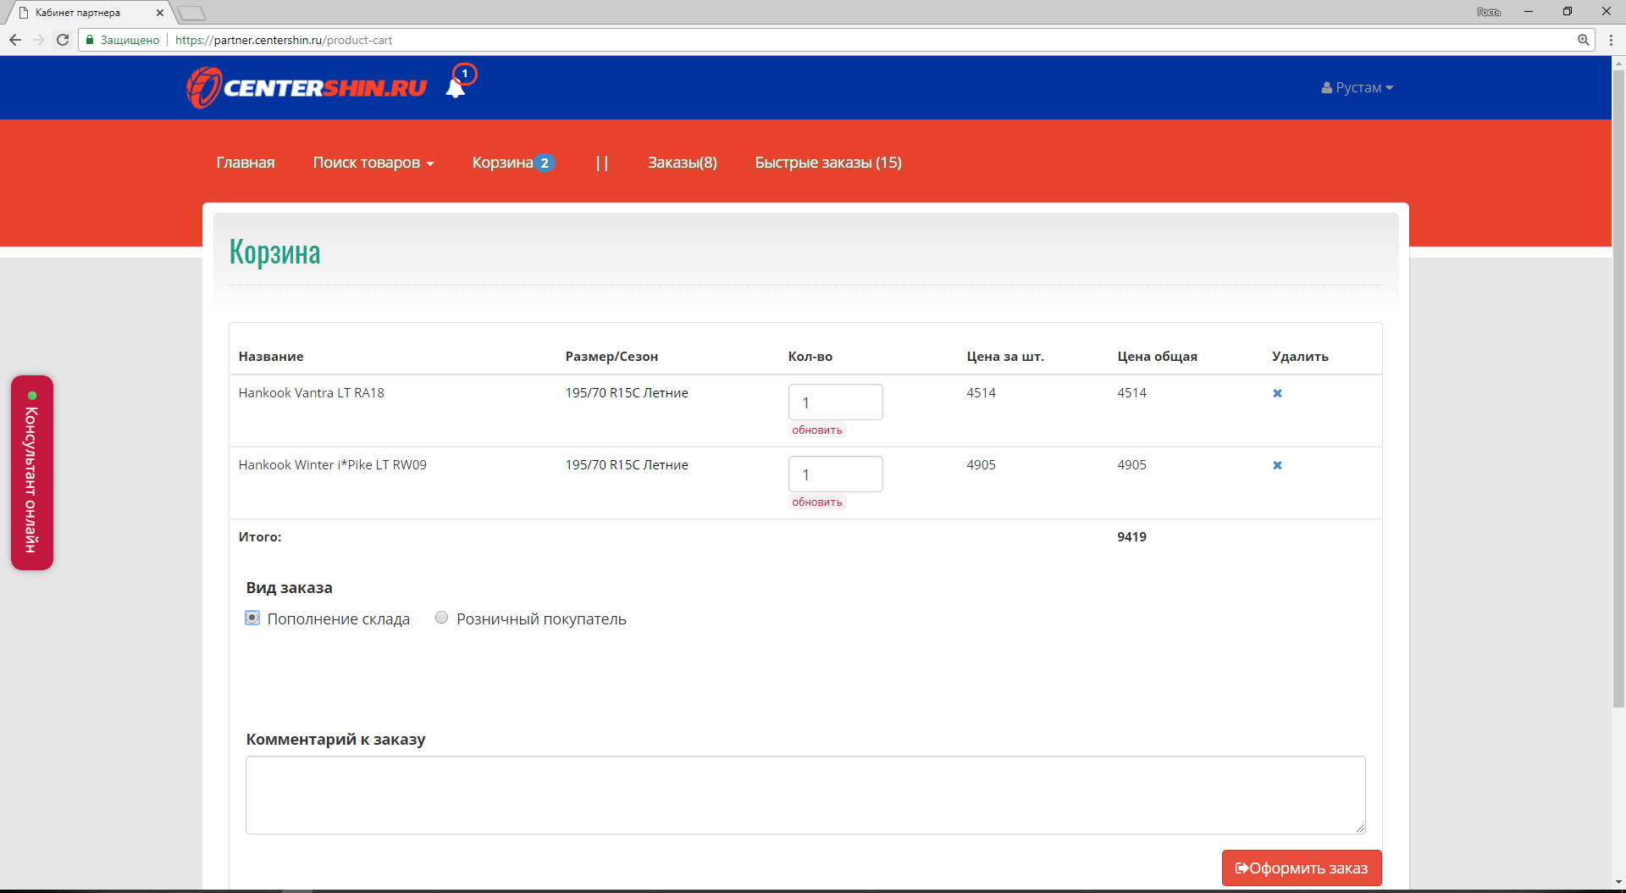The width and height of the screenshot is (1626, 893).
Task: Go to Заказы(8) page
Action: pyautogui.click(x=683, y=163)
